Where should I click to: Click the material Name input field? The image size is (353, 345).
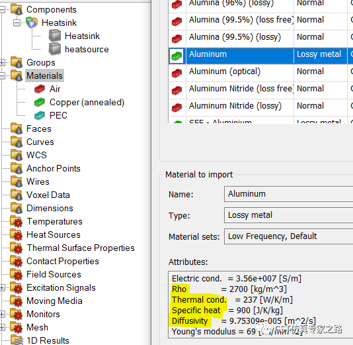tap(289, 194)
